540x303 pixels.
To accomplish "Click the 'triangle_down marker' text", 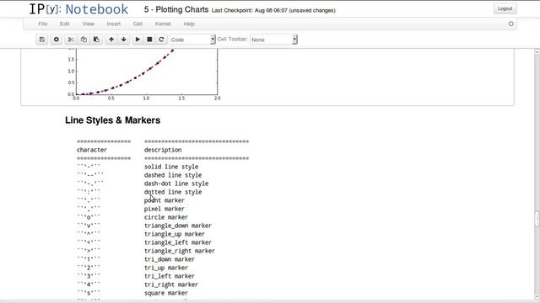I will point(178,226).
